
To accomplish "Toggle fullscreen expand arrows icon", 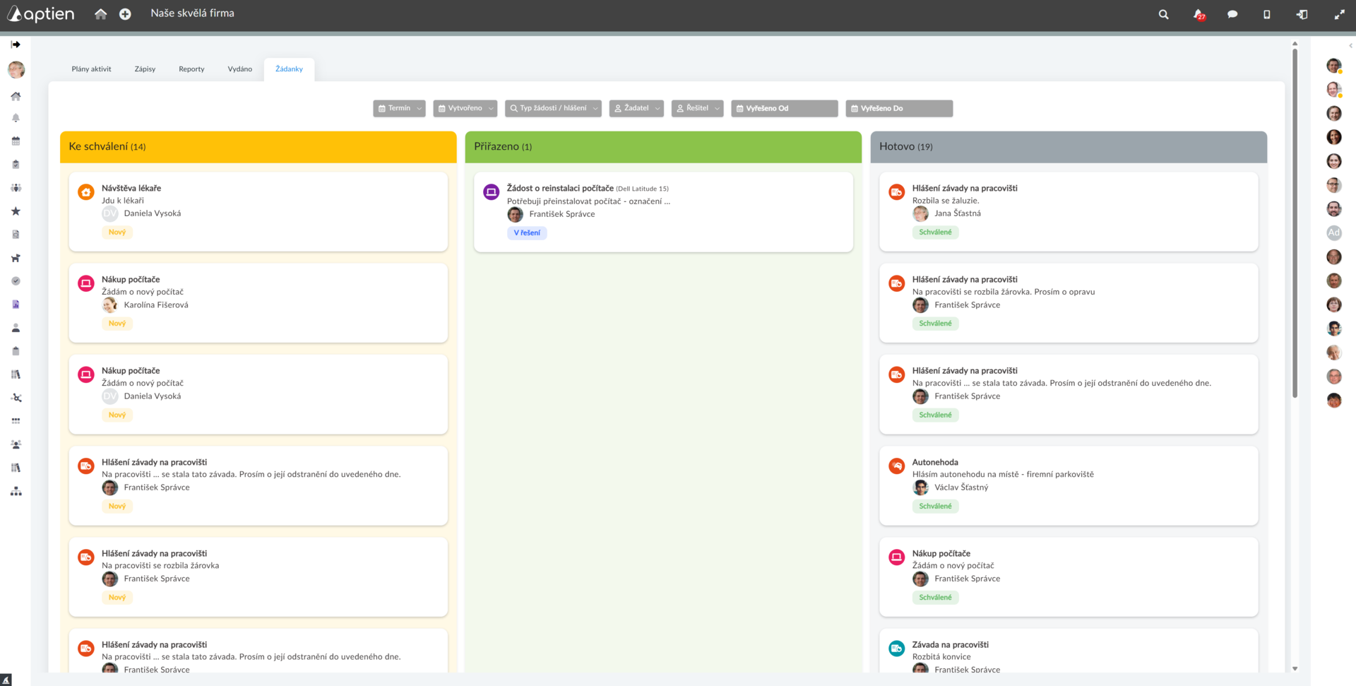I will pos(1339,14).
